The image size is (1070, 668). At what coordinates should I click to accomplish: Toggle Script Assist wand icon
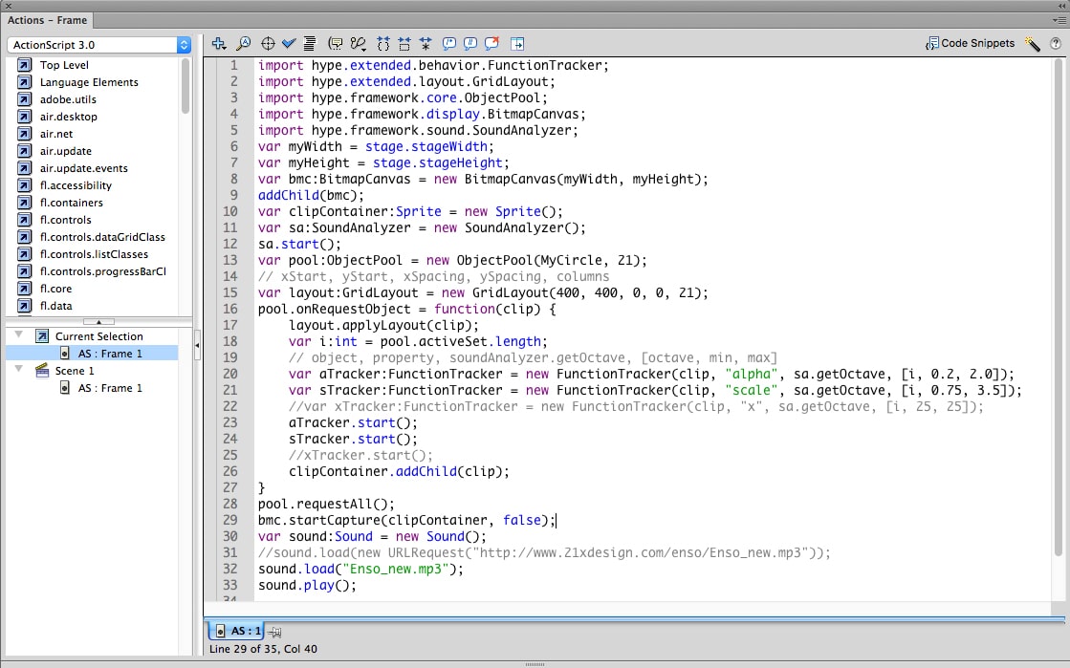(1033, 43)
